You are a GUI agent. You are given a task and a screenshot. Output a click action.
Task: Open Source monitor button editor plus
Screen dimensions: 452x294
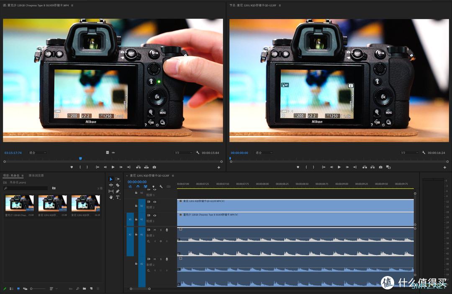point(219,167)
